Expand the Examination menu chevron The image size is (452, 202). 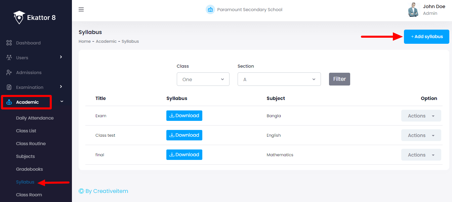61,87
